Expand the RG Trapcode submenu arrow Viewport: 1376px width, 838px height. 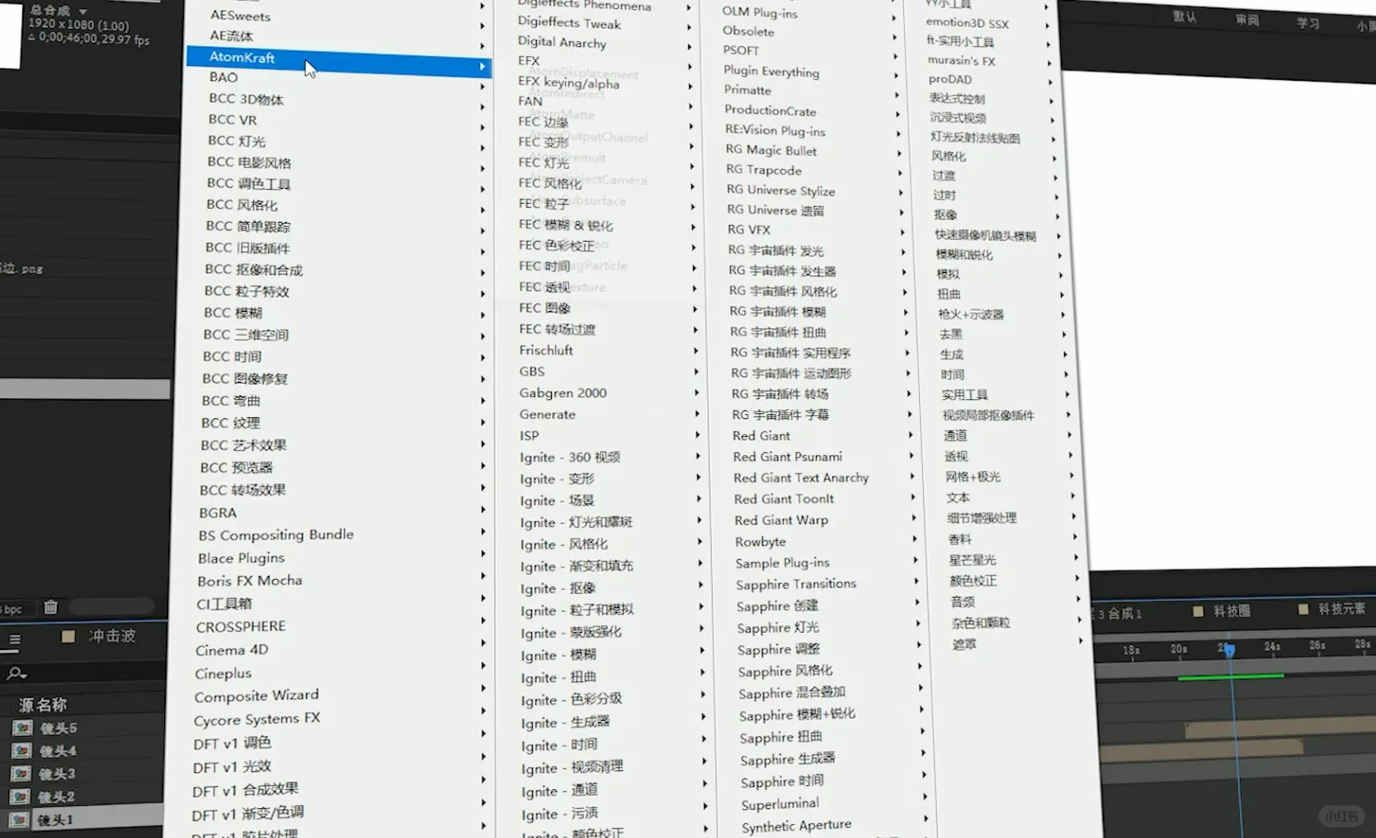point(900,173)
